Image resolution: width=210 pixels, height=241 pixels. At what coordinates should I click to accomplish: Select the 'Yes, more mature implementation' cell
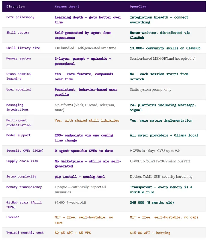(161, 120)
